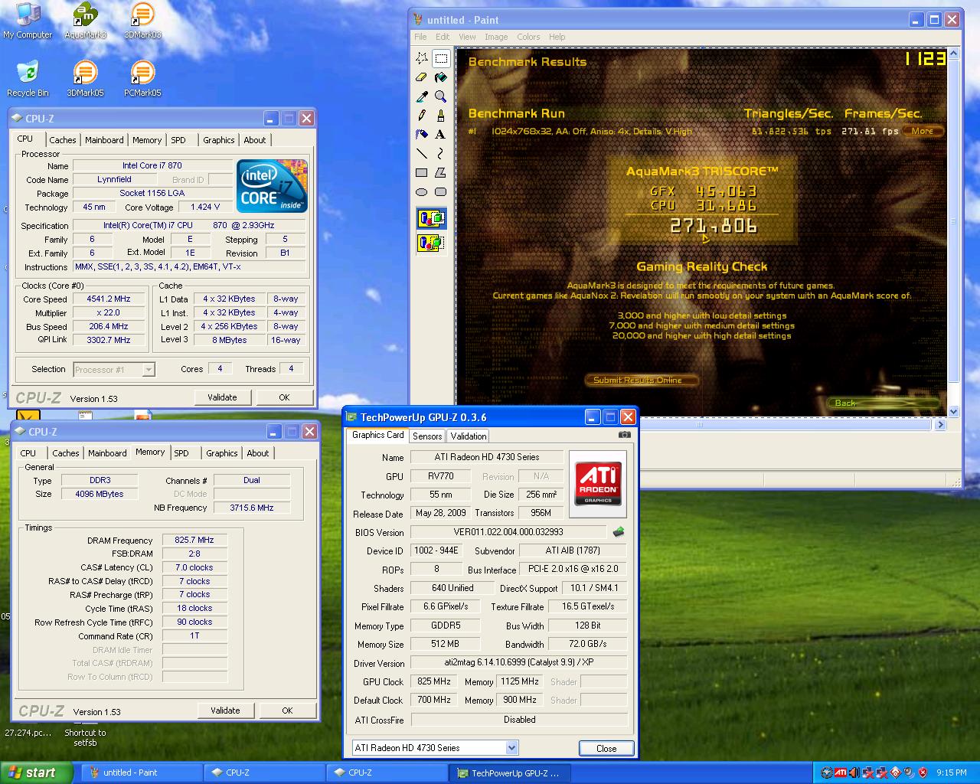980x784 pixels.
Task: Select the Pick Color eyedropper tool
Action: (422, 96)
